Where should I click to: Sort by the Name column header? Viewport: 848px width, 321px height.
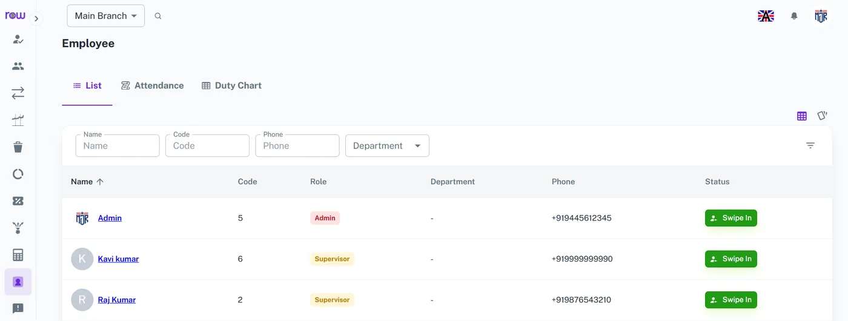[x=87, y=182]
